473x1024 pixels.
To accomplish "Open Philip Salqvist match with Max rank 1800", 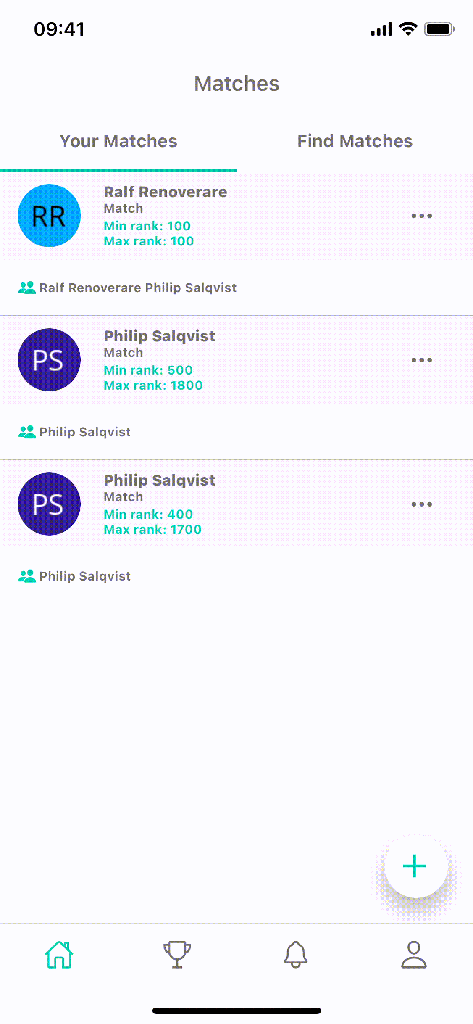I will pyautogui.click(x=236, y=360).
